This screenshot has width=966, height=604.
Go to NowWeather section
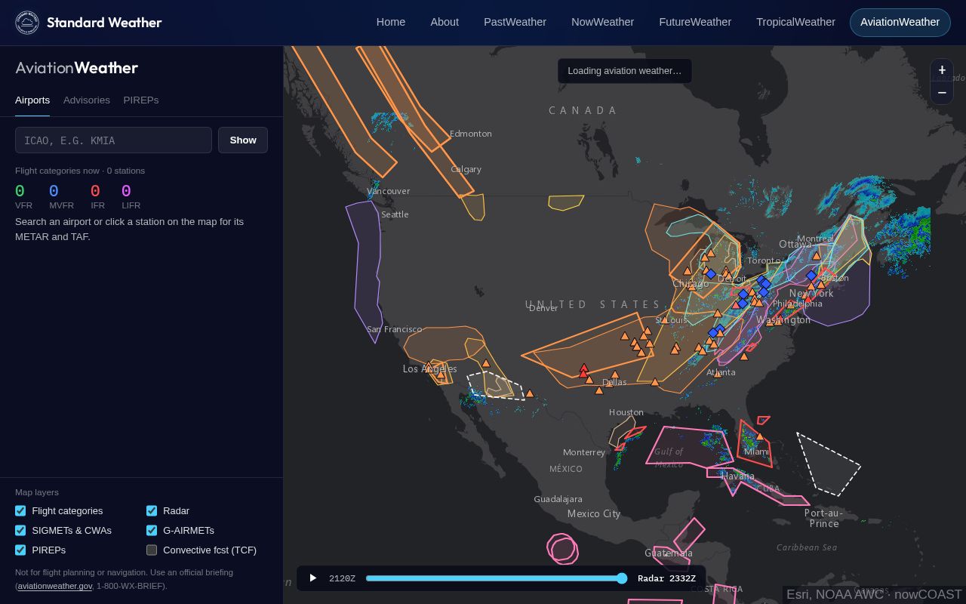pos(602,22)
